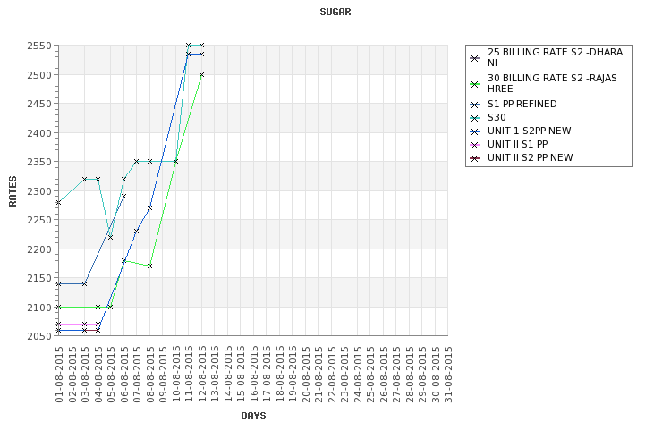Screen dimensions: 671x447
Task: Click the 2050 tick label on rates axis
Action: 39,336
